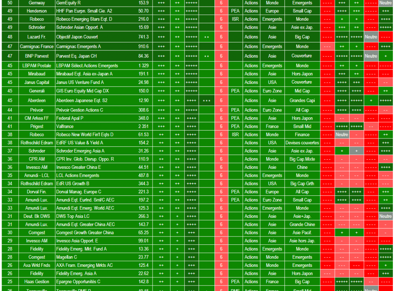The width and height of the screenshot is (395, 291).
Task: Select Schroder Emerging Asia A fund
Action: pyautogui.click(x=80, y=151)
